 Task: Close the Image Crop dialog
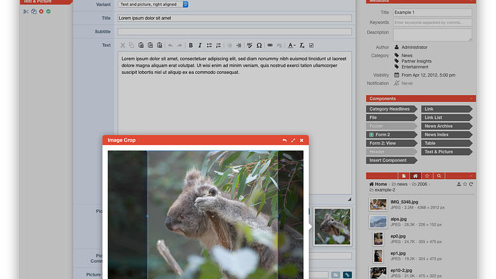click(x=301, y=140)
